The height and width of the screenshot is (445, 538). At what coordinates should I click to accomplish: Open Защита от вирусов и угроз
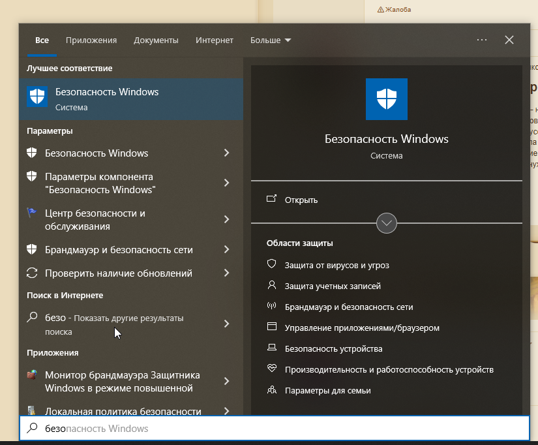tap(336, 265)
